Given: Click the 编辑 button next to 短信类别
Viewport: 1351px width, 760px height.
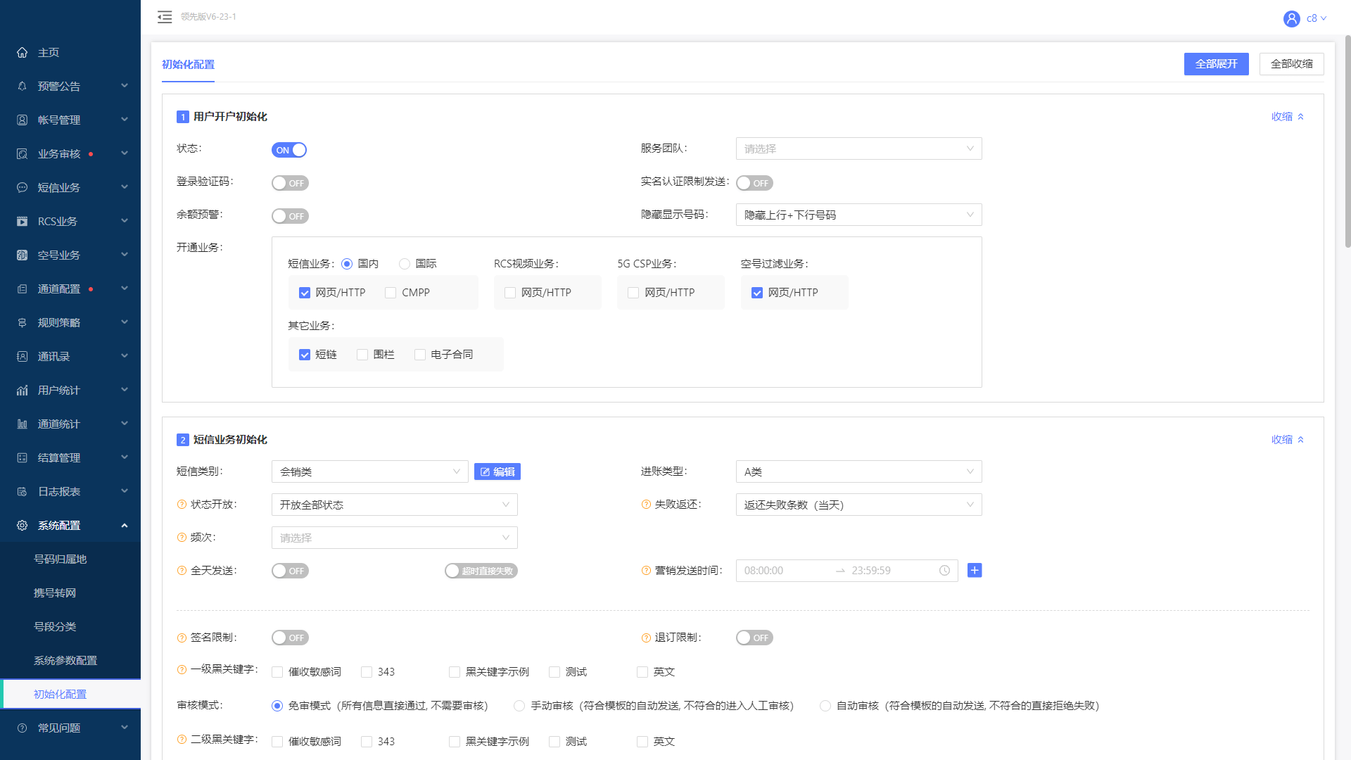Looking at the screenshot, I should (x=497, y=471).
